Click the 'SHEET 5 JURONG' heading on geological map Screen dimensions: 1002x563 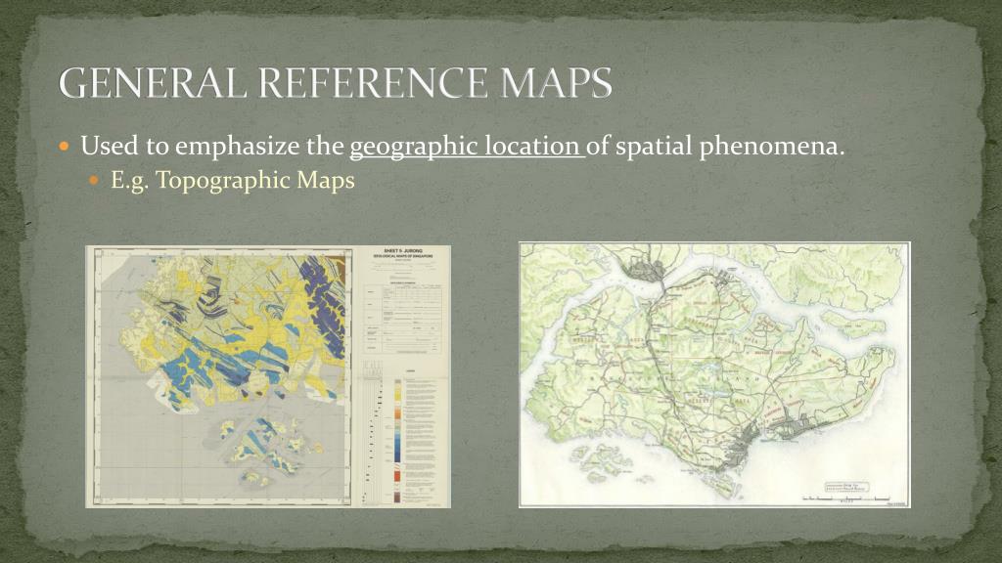click(403, 251)
